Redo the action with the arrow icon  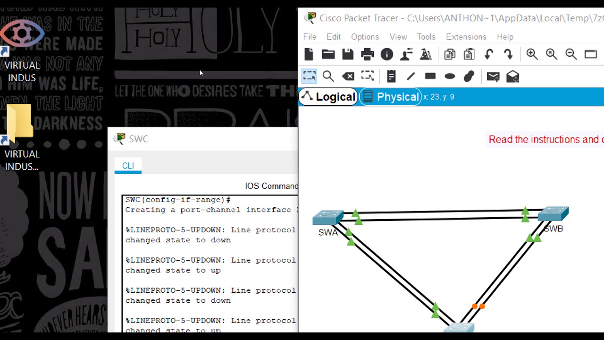pyautogui.click(x=508, y=54)
